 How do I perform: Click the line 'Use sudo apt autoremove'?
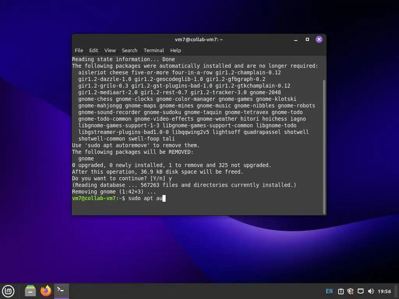pyautogui.click(x=136, y=146)
